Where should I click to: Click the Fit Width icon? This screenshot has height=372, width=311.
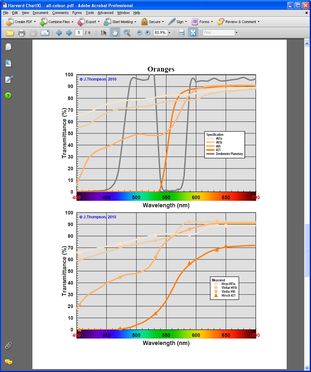(182, 33)
